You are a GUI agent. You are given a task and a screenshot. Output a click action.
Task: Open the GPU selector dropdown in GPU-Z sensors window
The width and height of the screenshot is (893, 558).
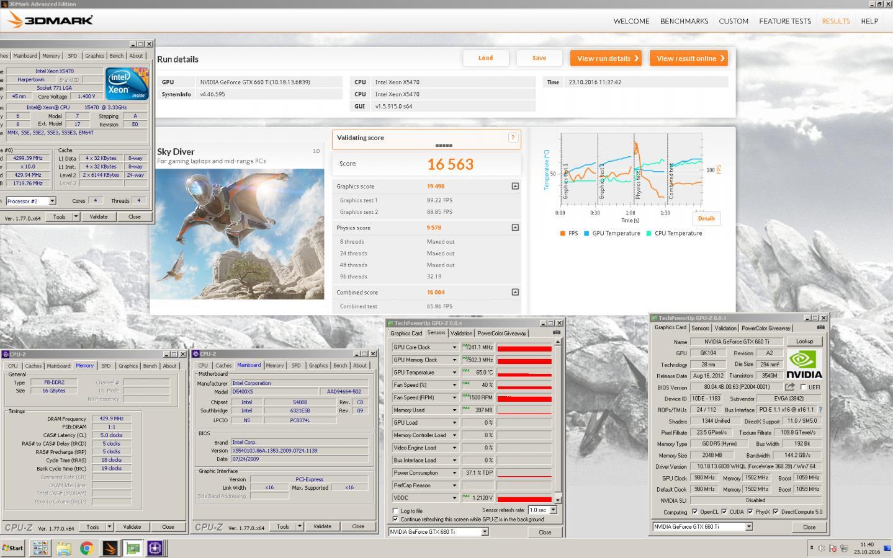point(485,531)
